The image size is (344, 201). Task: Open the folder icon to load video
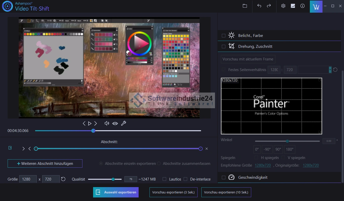[x=245, y=6]
